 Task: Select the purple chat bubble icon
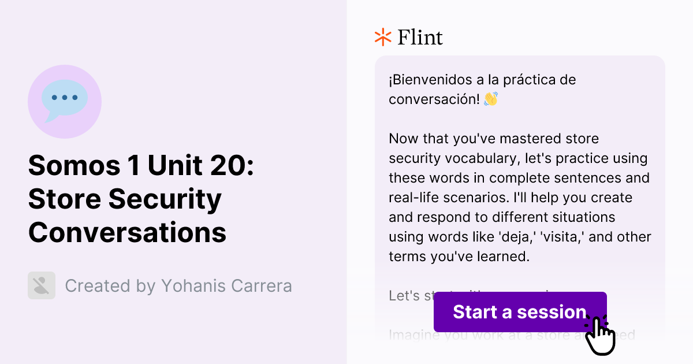[x=65, y=98]
